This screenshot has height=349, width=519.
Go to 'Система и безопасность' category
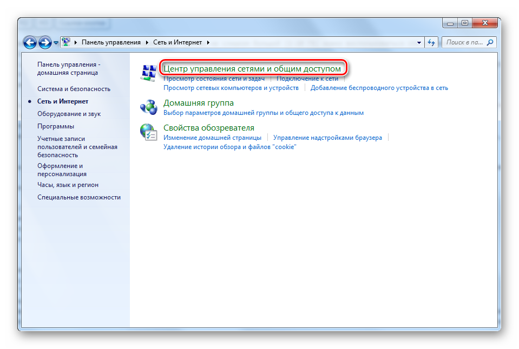coord(74,89)
